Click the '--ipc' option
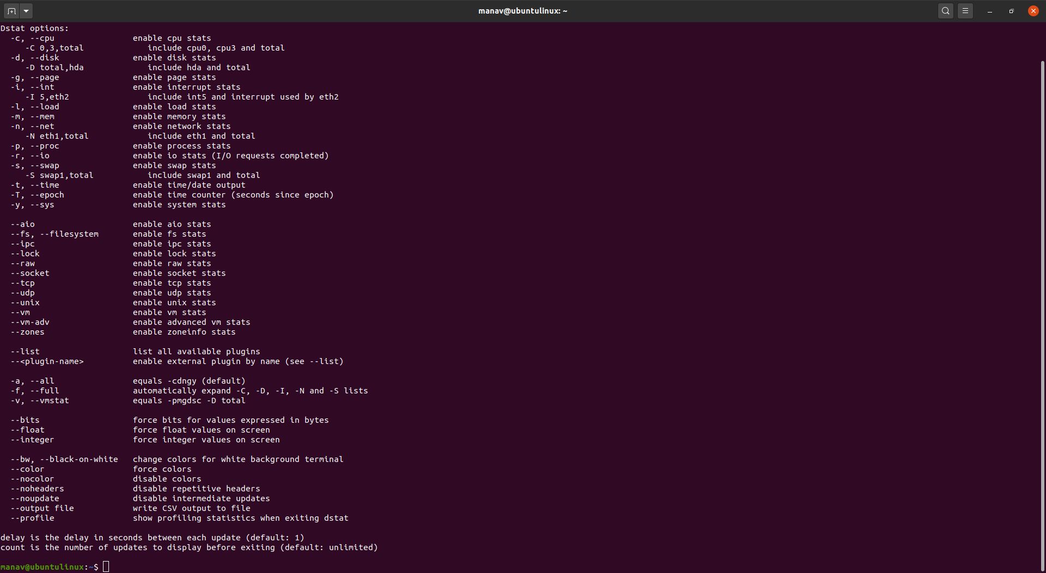This screenshot has height=573, width=1046. click(23, 244)
